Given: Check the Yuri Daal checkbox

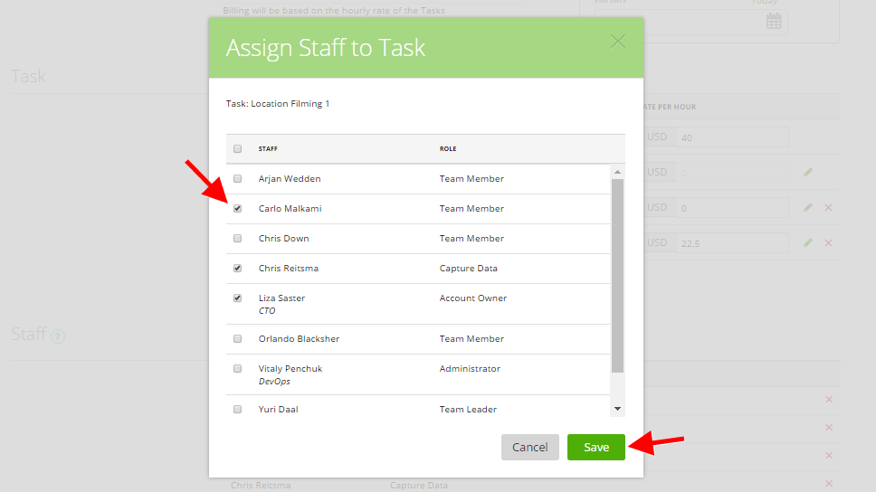Looking at the screenshot, I should 237,410.
